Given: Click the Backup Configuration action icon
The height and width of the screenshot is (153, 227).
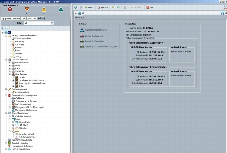Looking at the screenshot, I should coord(82,36).
